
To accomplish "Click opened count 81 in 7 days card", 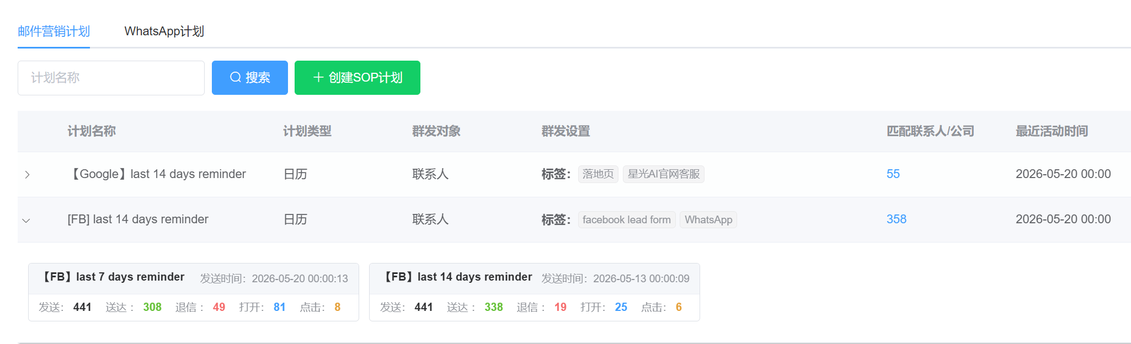I will 280,307.
